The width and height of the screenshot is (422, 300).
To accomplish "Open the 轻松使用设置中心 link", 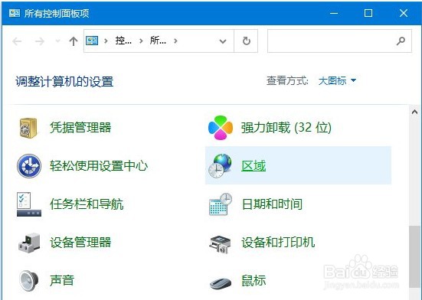I will 99,165.
